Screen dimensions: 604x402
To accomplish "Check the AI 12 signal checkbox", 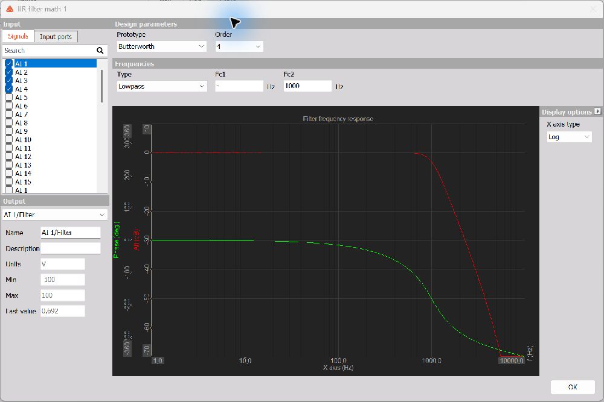I will point(9,157).
